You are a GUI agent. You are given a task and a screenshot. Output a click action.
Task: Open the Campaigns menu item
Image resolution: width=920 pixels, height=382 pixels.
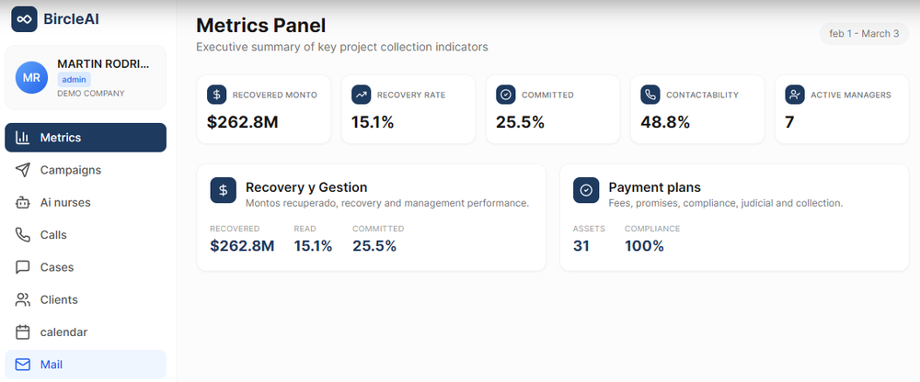tap(71, 170)
